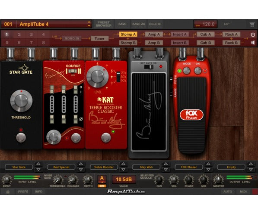Click up arrow next to Empty slot
The width and height of the screenshot is (258, 214).
tap(251, 164)
